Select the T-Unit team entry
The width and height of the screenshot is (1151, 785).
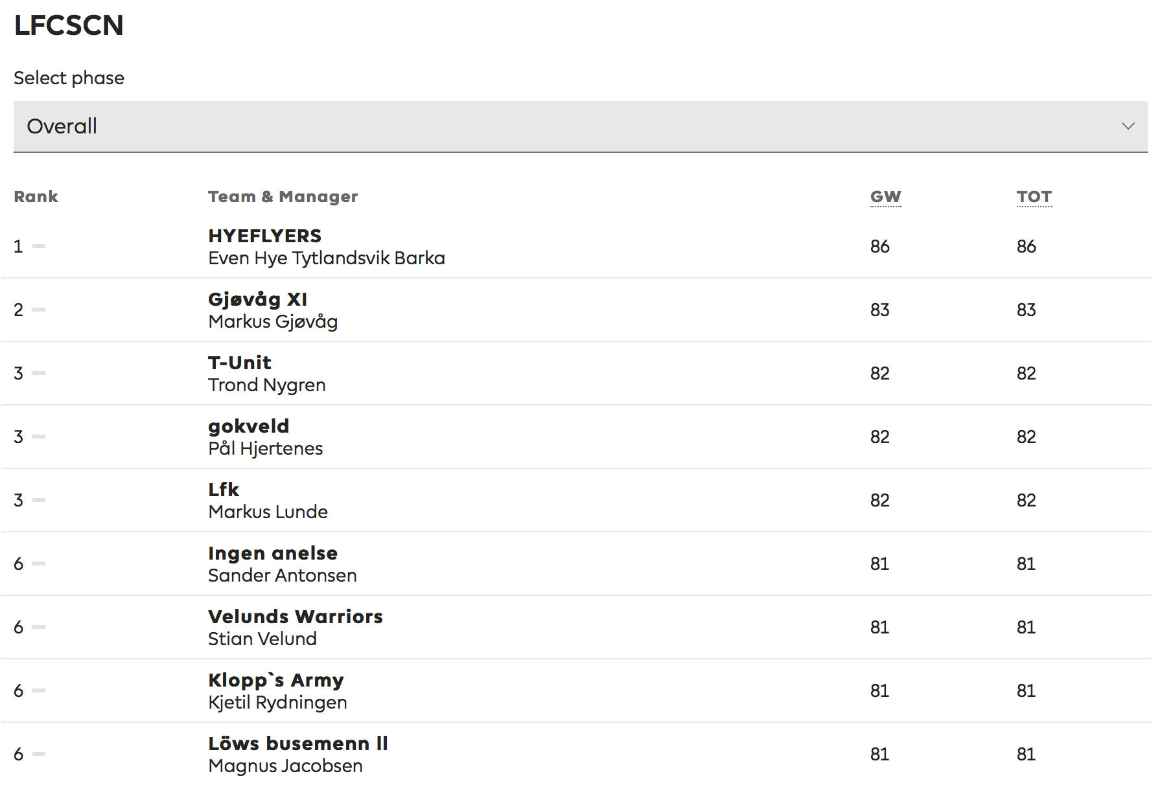click(x=239, y=363)
